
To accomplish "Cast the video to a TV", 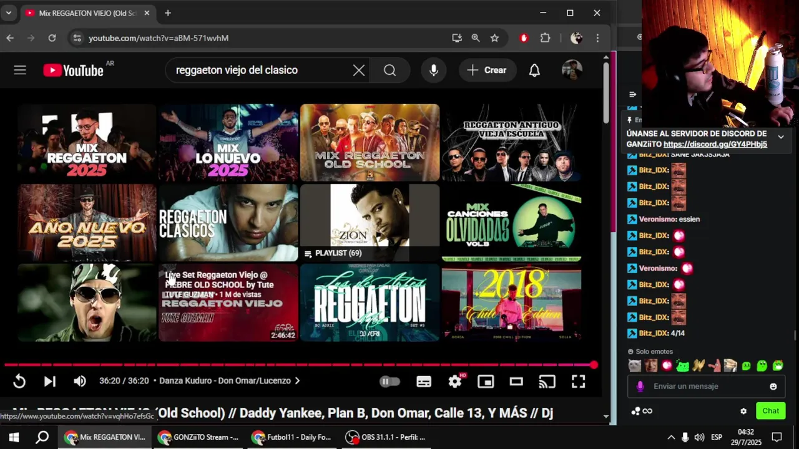I will [x=547, y=381].
